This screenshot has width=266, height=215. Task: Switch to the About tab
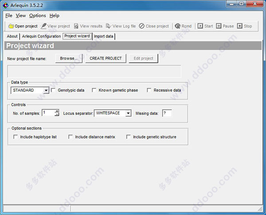12,36
